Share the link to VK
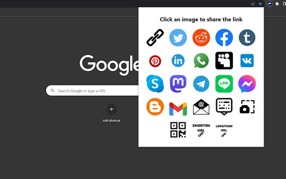The image size is (286, 179). tap(247, 61)
